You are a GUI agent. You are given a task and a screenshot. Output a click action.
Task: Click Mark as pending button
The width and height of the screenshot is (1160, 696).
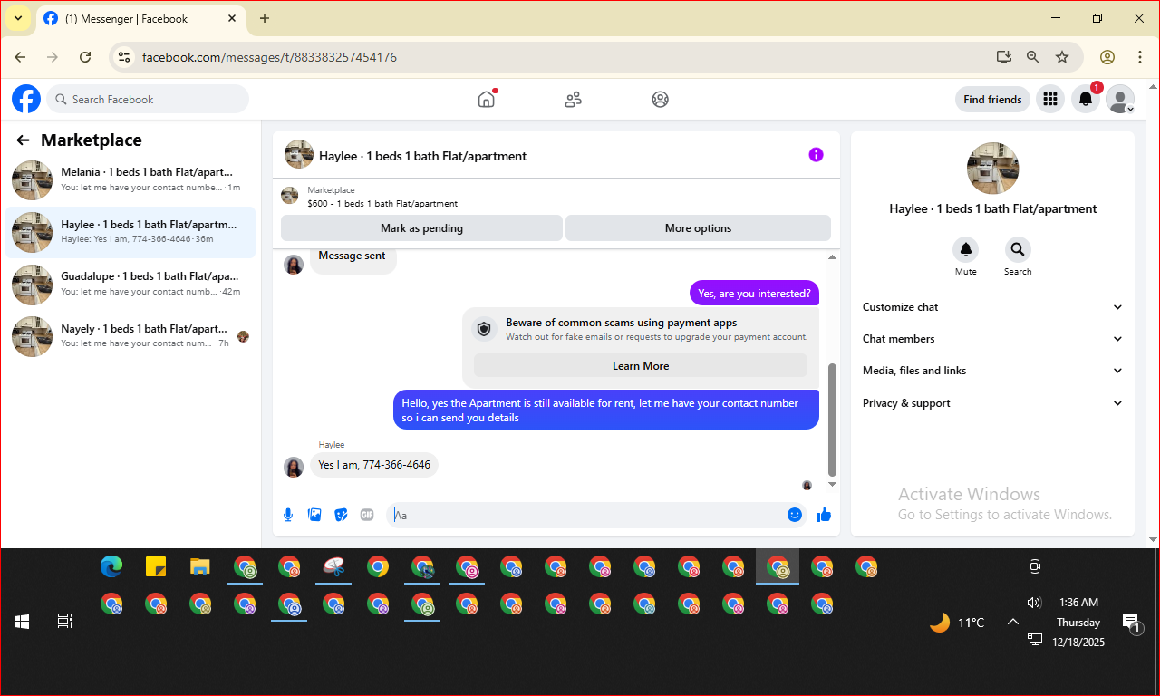coord(421,228)
